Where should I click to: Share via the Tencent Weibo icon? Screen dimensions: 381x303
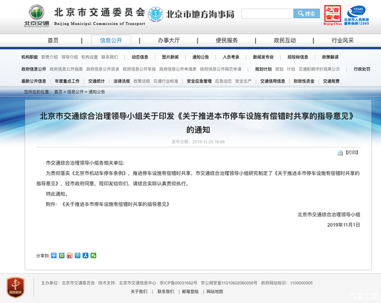pos(77,255)
